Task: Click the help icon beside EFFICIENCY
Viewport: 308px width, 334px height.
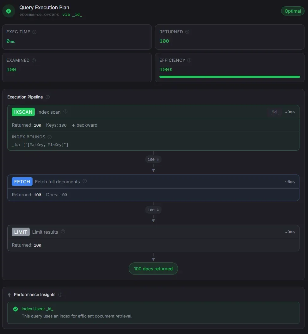Action: point(189,60)
